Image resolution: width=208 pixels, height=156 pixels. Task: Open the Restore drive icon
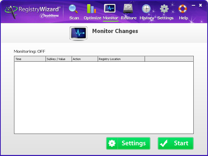click(x=128, y=9)
